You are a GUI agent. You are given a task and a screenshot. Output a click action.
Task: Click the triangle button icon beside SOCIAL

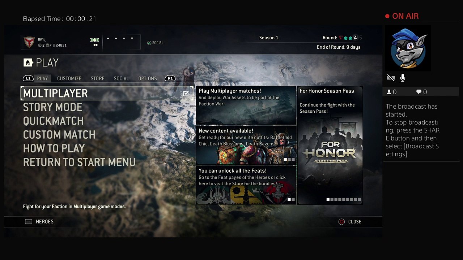[x=149, y=43]
